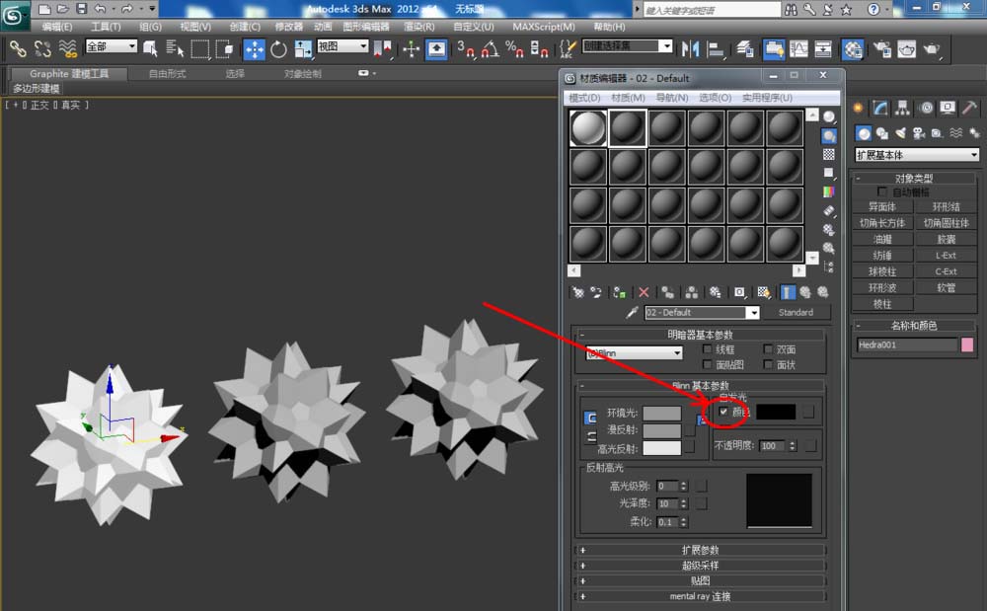Toggle the 自动栅格 autogrid checkbox
The image size is (987, 611).
(x=881, y=191)
